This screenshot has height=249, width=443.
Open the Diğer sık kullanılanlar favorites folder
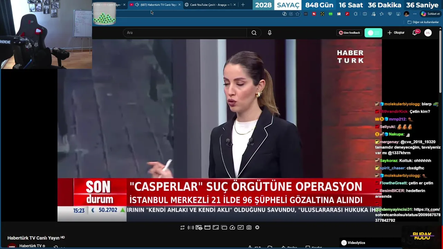[423, 22]
